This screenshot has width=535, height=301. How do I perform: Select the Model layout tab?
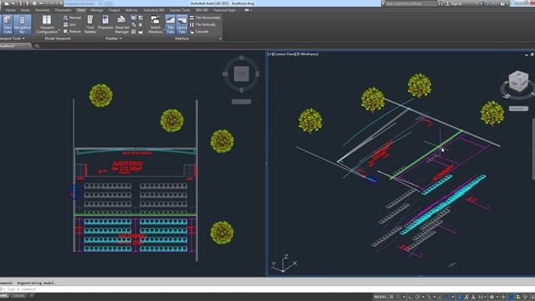click(x=4, y=295)
